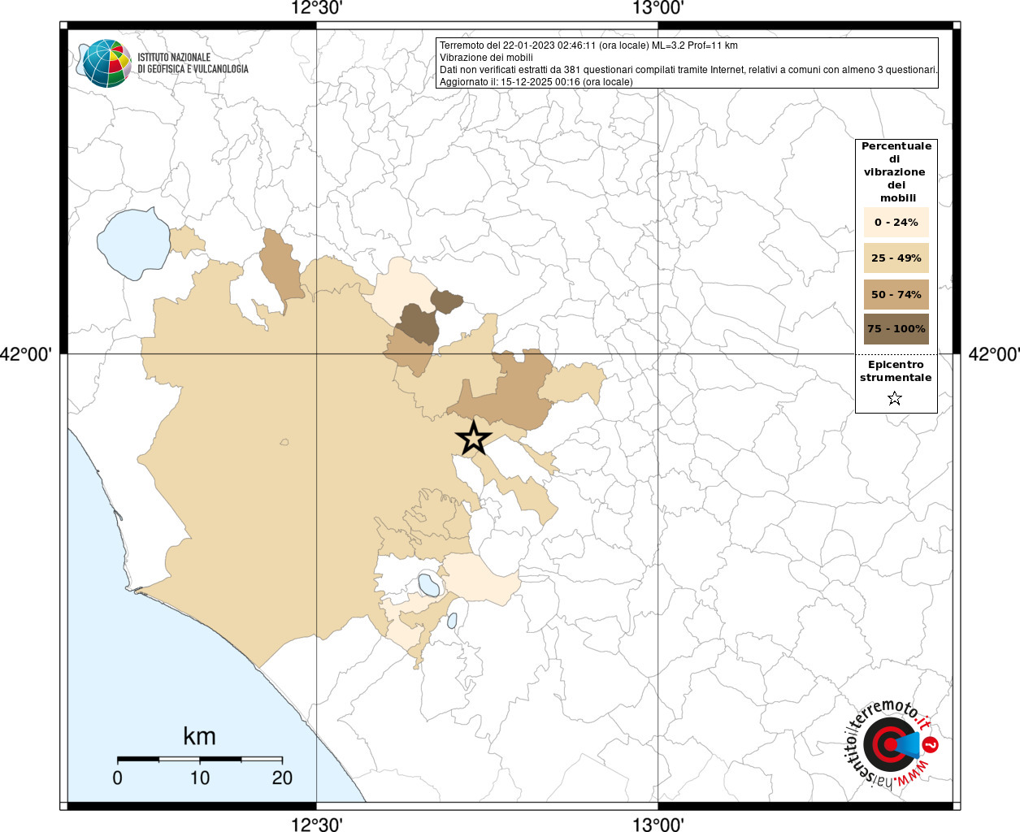Click the bottom 13°00' longitude label
The width and height of the screenshot is (1020, 832).
coord(658,824)
